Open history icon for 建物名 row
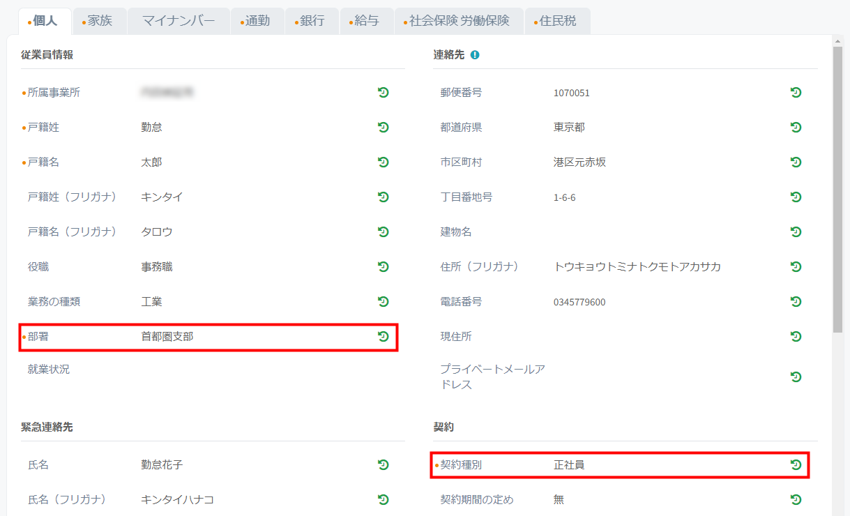This screenshot has width=850, height=516. pos(796,232)
